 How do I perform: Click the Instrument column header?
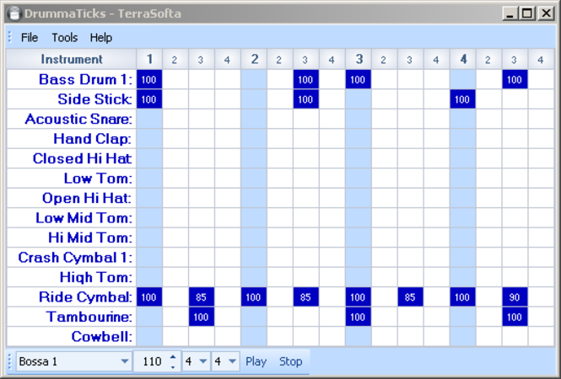pos(72,59)
